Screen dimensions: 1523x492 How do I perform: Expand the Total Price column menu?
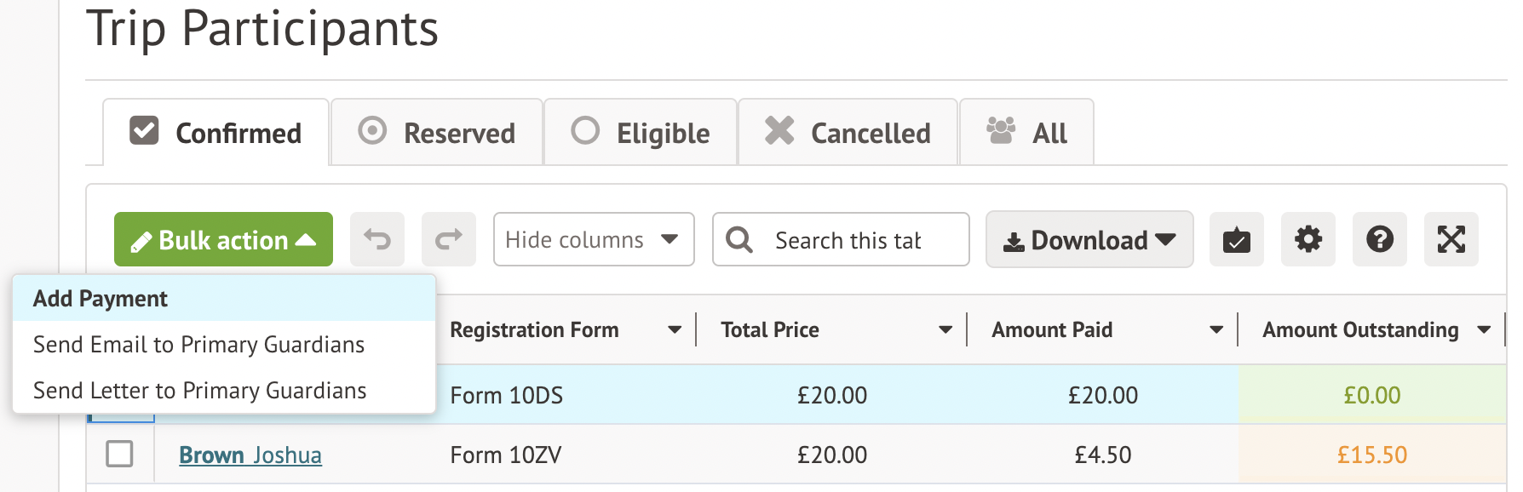tap(945, 330)
